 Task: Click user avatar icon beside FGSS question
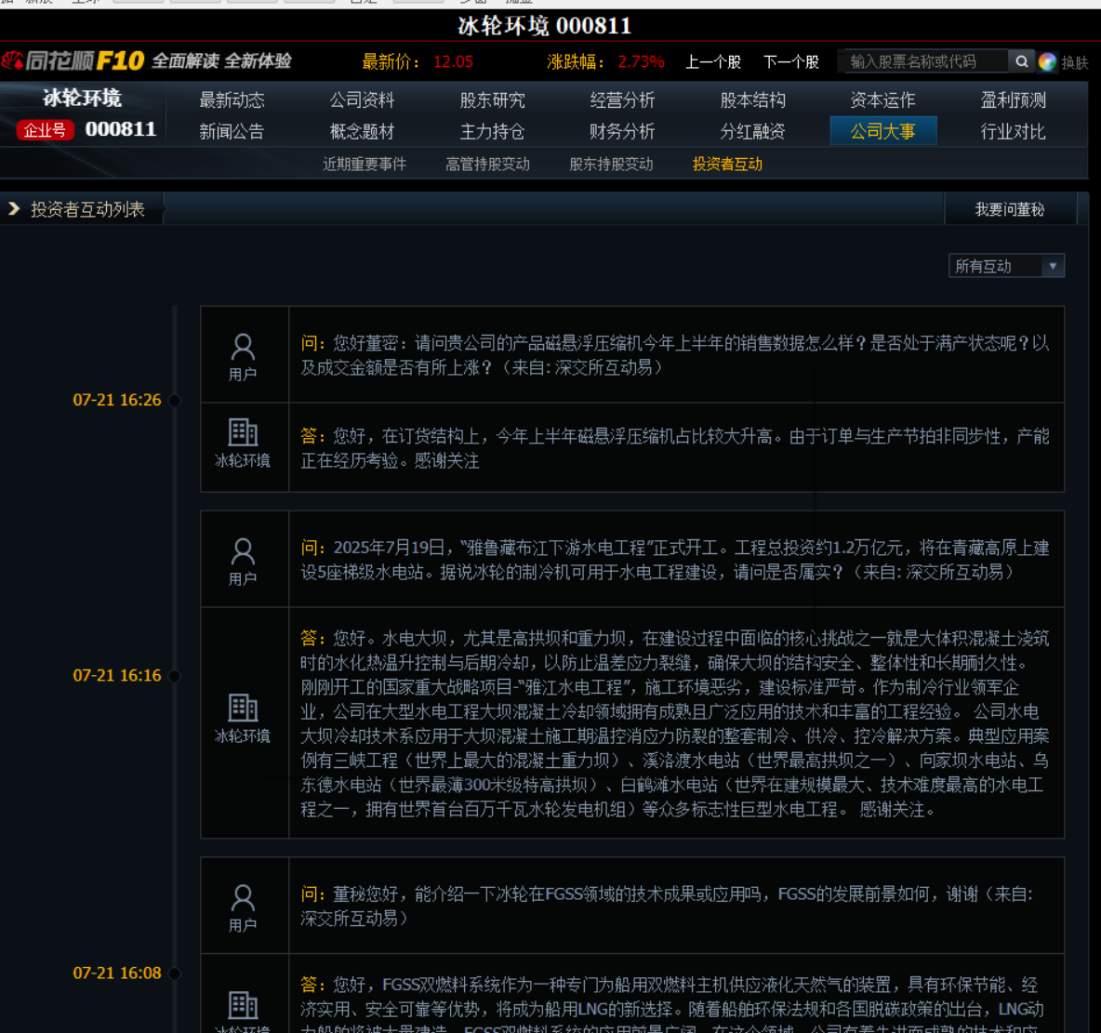(x=243, y=899)
